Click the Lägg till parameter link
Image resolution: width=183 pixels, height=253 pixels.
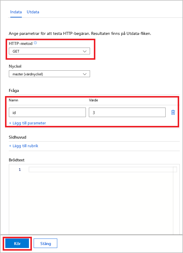[x=27, y=123]
